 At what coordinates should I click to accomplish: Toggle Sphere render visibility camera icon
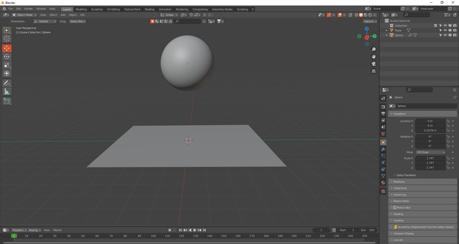[x=455, y=35]
